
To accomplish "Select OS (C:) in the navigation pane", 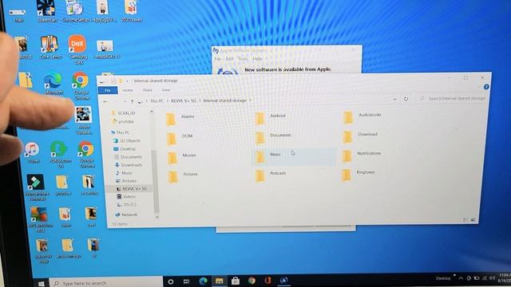I will pos(127,204).
